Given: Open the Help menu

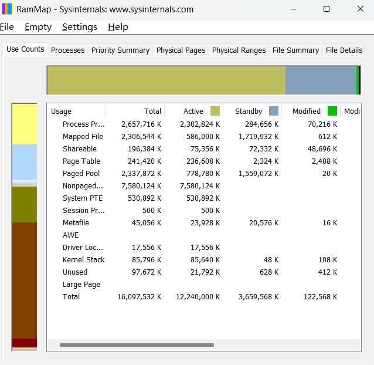Looking at the screenshot, I should point(118,27).
